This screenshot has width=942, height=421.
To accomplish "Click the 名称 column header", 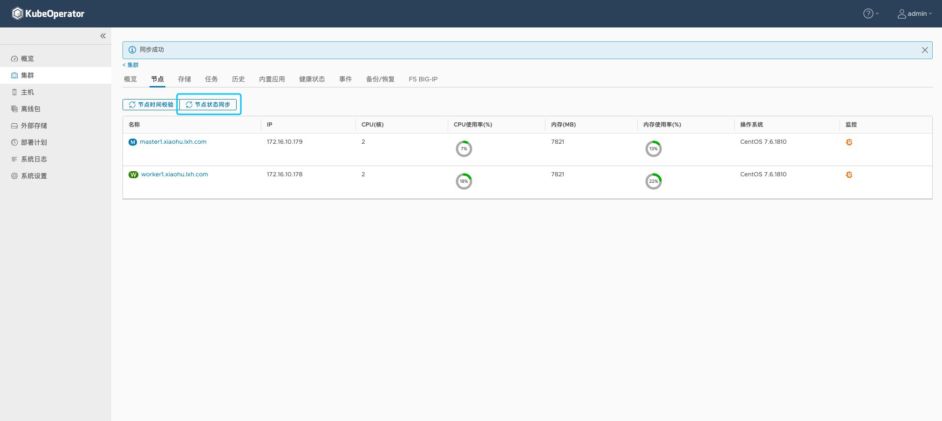I will pyautogui.click(x=134, y=125).
